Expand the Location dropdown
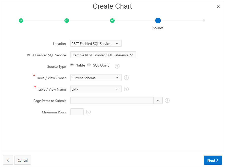 [x=96, y=43]
